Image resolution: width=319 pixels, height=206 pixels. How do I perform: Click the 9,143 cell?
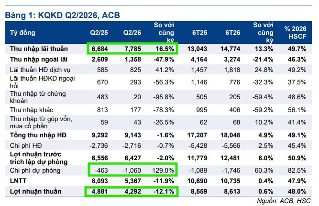[133, 135]
